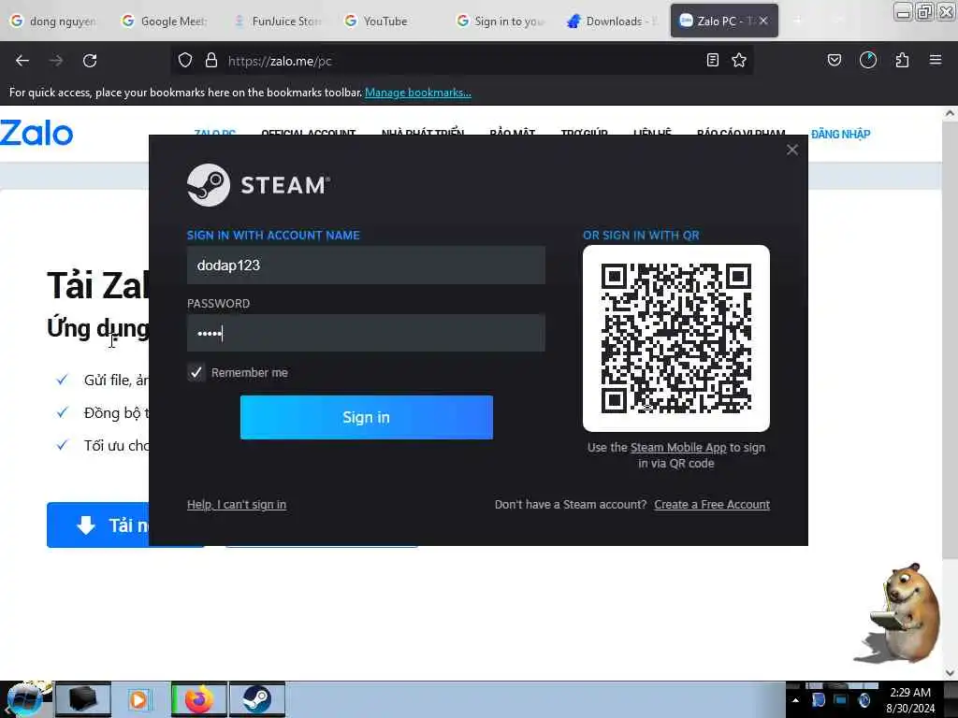The height and width of the screenshot is (718, 958).
Task: Close the Zalo PC tab
Action: [x=763, y=21]
